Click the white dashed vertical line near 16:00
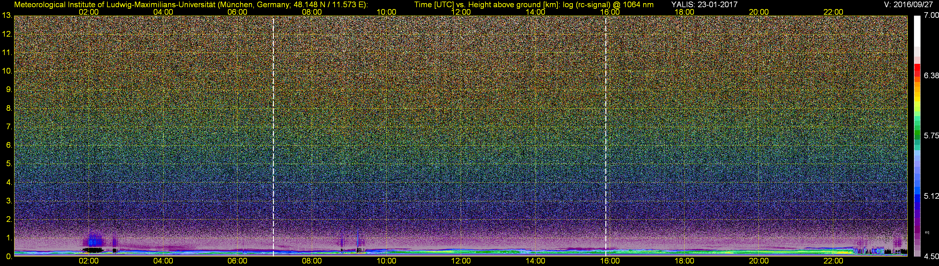Screen dimensions: 939x266 click(605, 136)
